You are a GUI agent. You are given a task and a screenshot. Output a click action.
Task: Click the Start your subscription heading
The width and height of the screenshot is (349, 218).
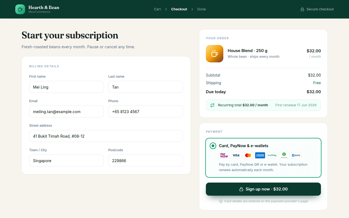(x=70, y=35)
